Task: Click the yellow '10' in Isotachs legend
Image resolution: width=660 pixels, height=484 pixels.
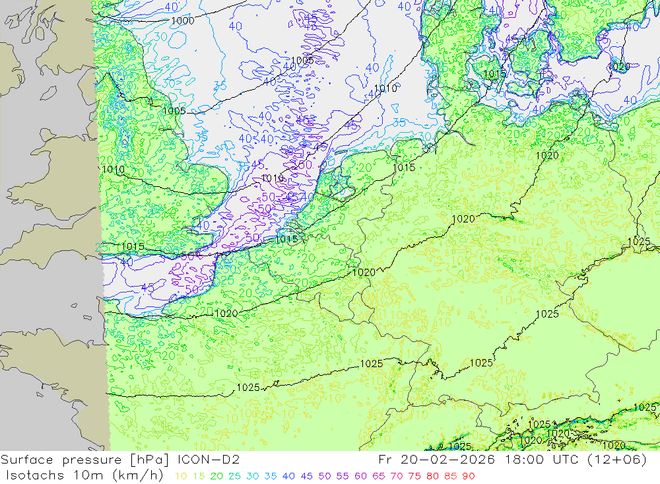Action: click(181, 476)
